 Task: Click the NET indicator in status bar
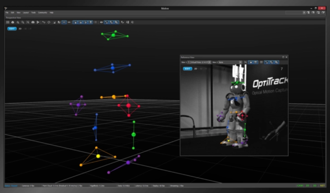coord(322,185)
